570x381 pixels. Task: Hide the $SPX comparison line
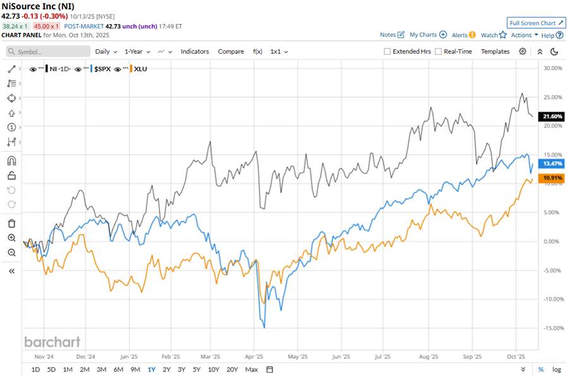coord(78,67)
